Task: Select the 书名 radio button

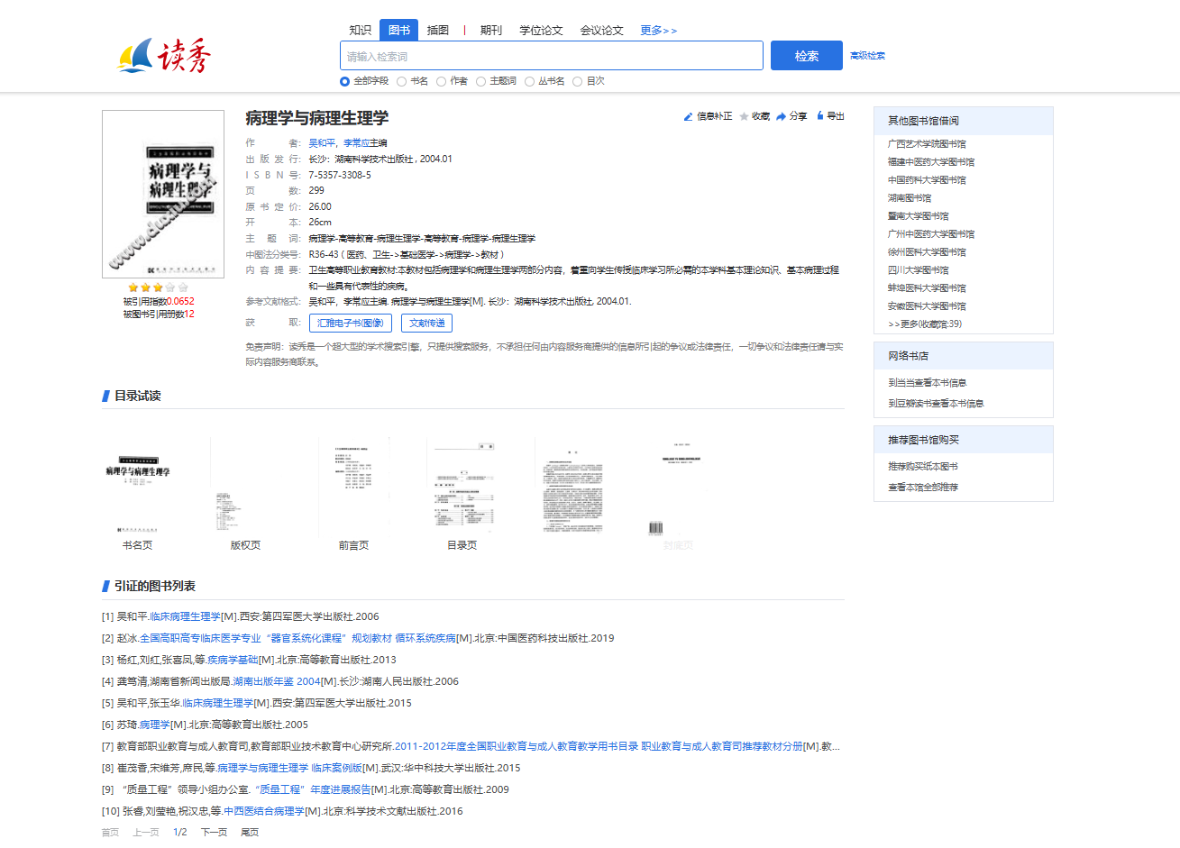Action: (x=402, y=81)
